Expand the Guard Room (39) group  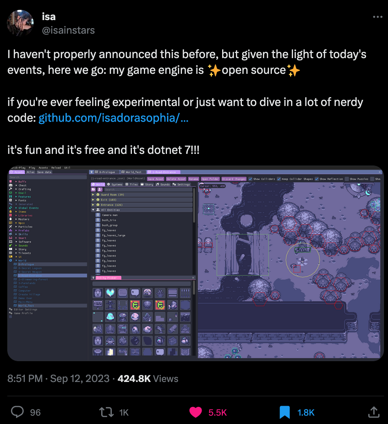pyautogui.click(x=93, y=195)
